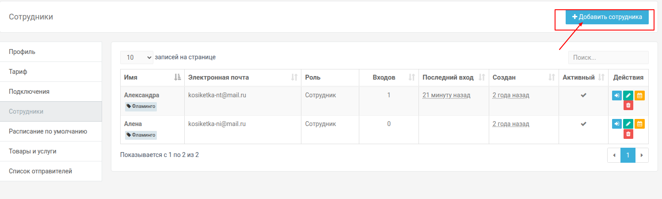Image resolution: width=662 pixels, height=199 pixels.
Task: Click the login-as icon for Александра
Action: tap(616, 96)
